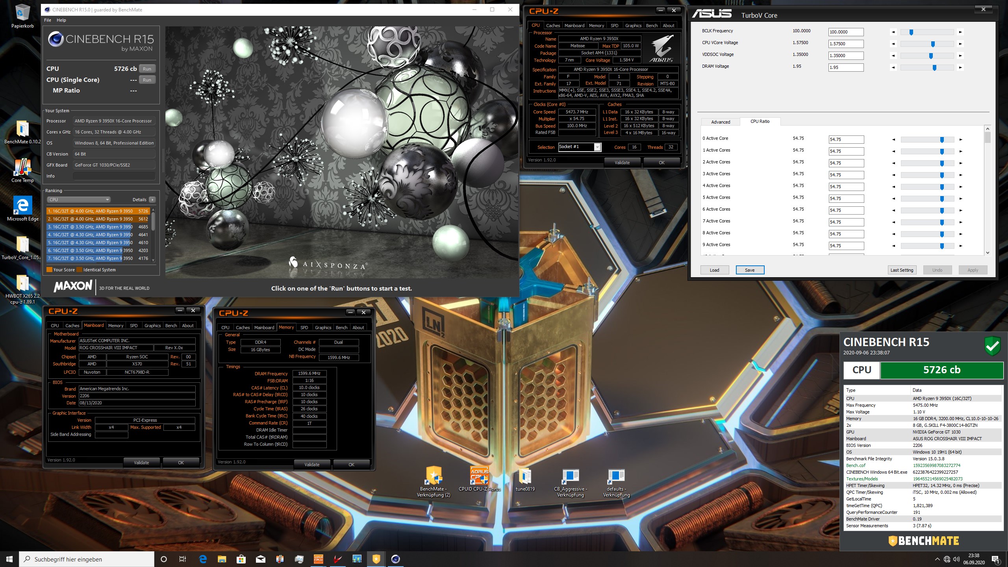The height and width of the screenshot is (567, 1008).
Task: Show hidden tray icons chevron
Action: click(938, 559)
